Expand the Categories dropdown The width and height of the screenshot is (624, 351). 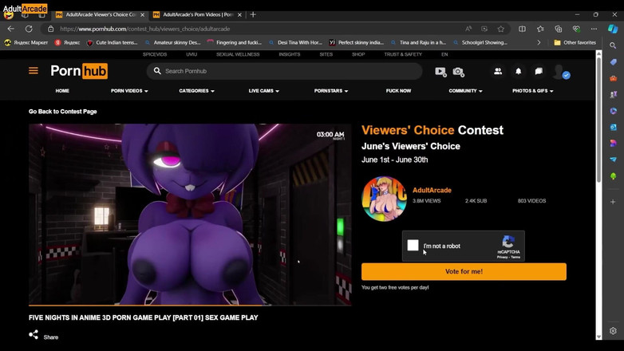coord(196,91)
